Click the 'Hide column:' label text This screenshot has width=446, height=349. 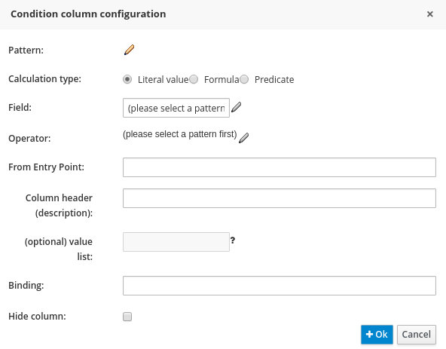[37, 317]
